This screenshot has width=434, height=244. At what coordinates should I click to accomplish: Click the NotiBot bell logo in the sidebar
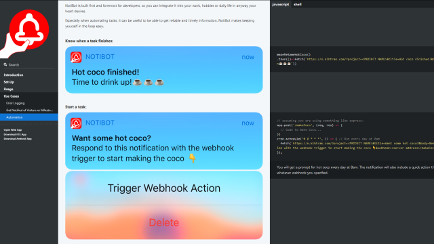25,33
